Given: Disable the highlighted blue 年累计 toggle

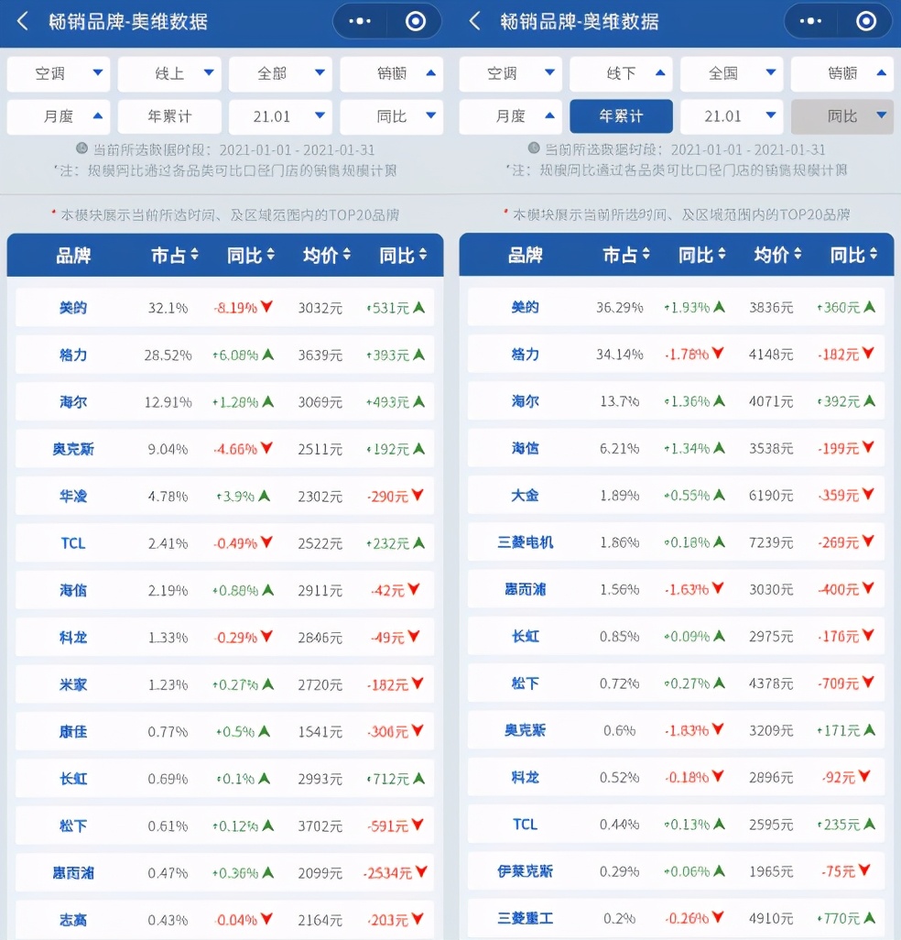Looking at the screenshot, I should click(621, 116).
